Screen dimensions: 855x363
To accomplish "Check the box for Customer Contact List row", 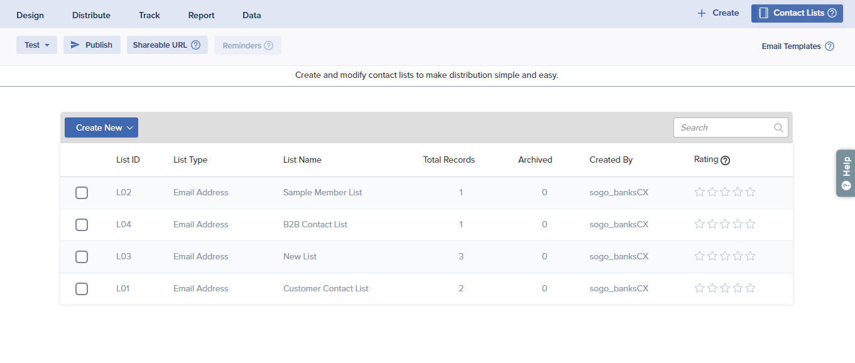I will 82,289.
